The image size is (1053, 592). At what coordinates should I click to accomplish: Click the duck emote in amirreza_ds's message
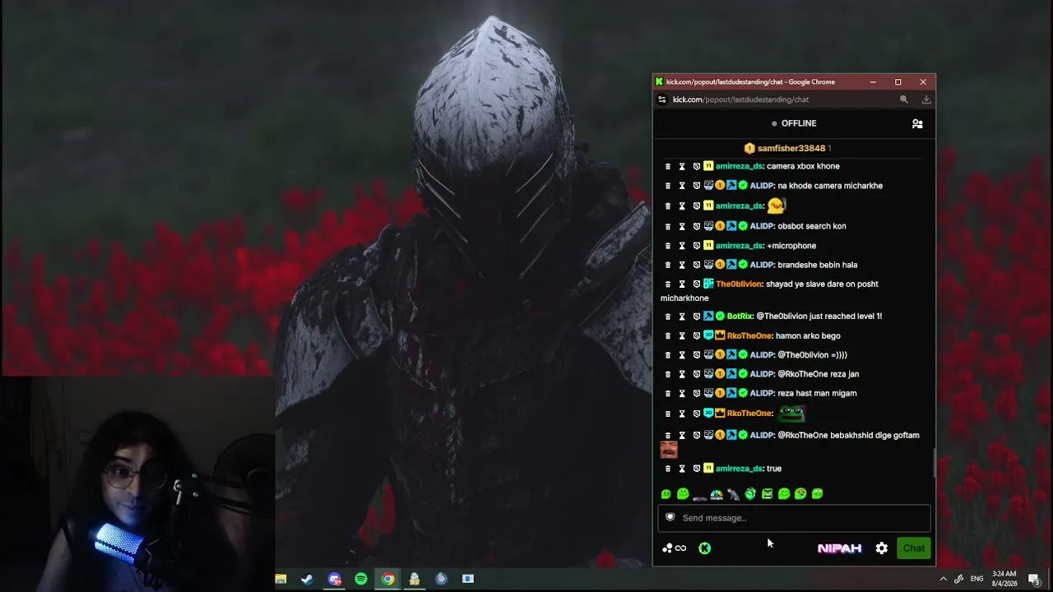(x=777, y=206)
